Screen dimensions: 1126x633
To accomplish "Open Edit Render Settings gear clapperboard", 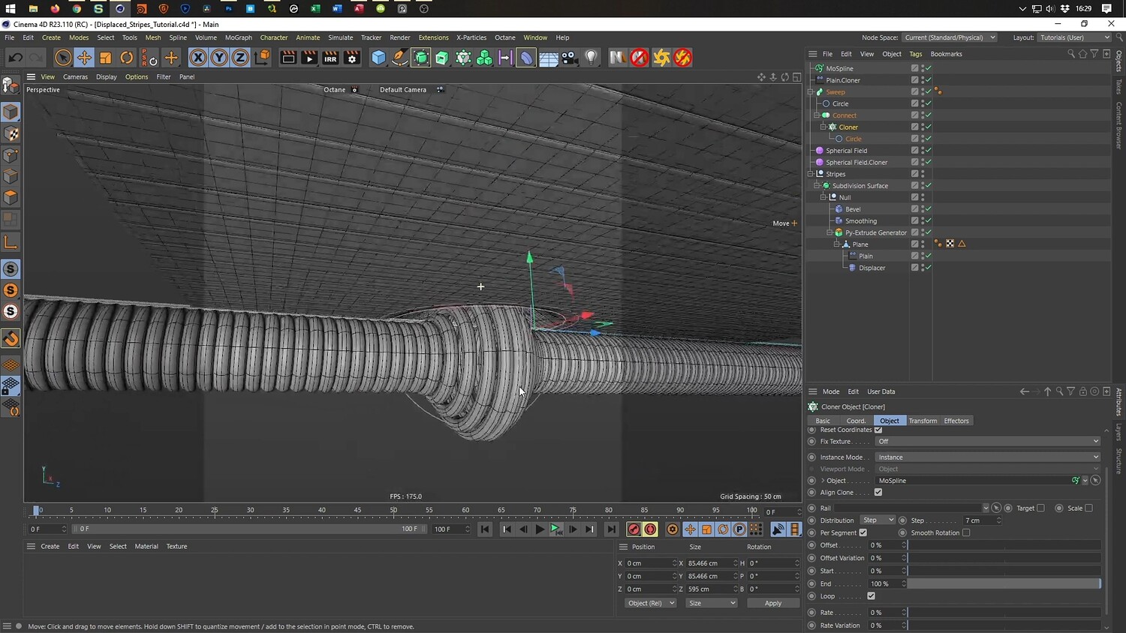I will click(352, 58).
